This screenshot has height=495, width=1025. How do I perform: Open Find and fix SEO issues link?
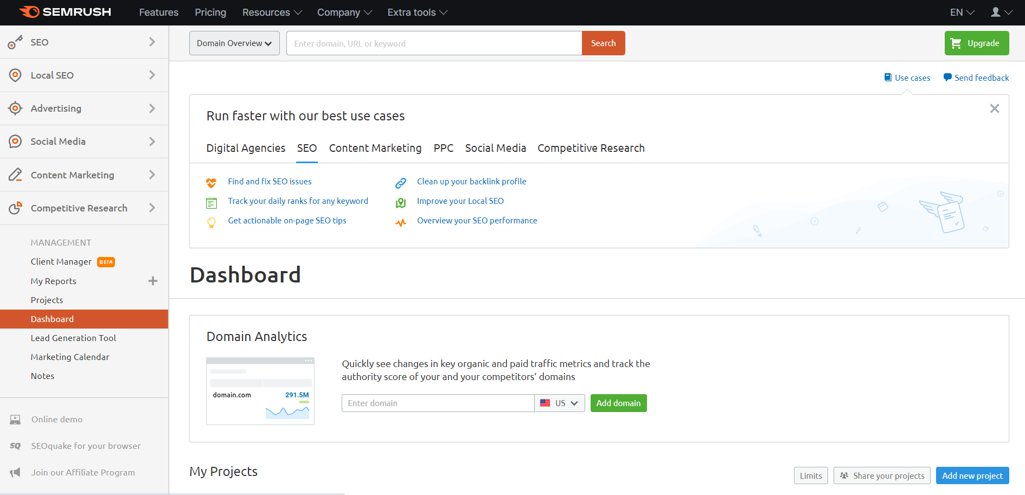click(270, 182)
